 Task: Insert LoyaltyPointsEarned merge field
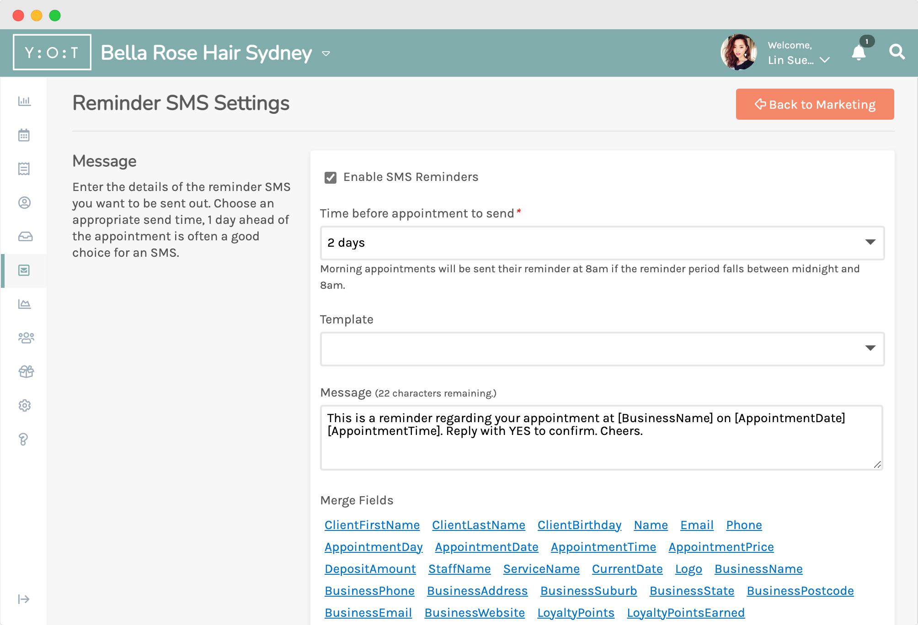click(x=686, y=613)
